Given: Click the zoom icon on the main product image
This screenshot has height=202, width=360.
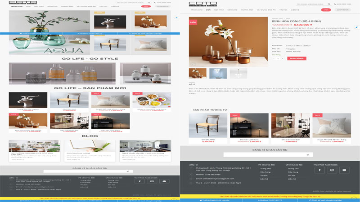Looking at the screenshot, I should 193,64.
